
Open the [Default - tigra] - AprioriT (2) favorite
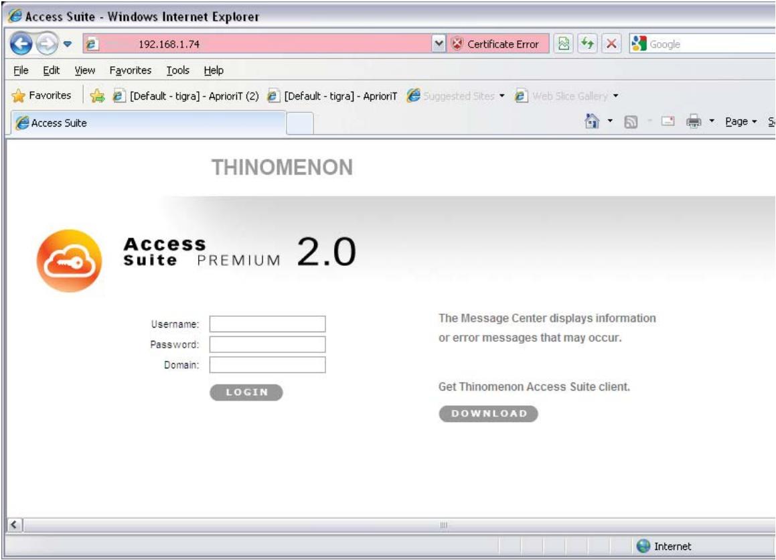(186, 96)
